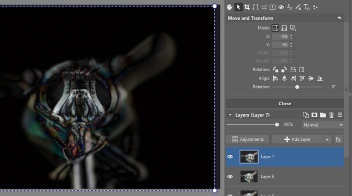Select the Clone Stamp tool
Screen dimensions: 352x196
tap(289, 7)
